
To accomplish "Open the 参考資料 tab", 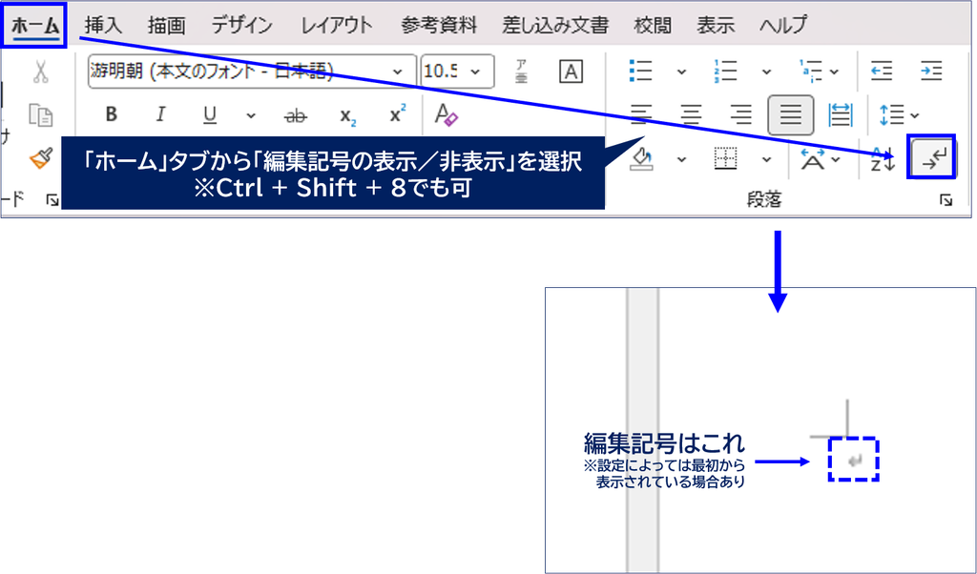I will (439, 26).
